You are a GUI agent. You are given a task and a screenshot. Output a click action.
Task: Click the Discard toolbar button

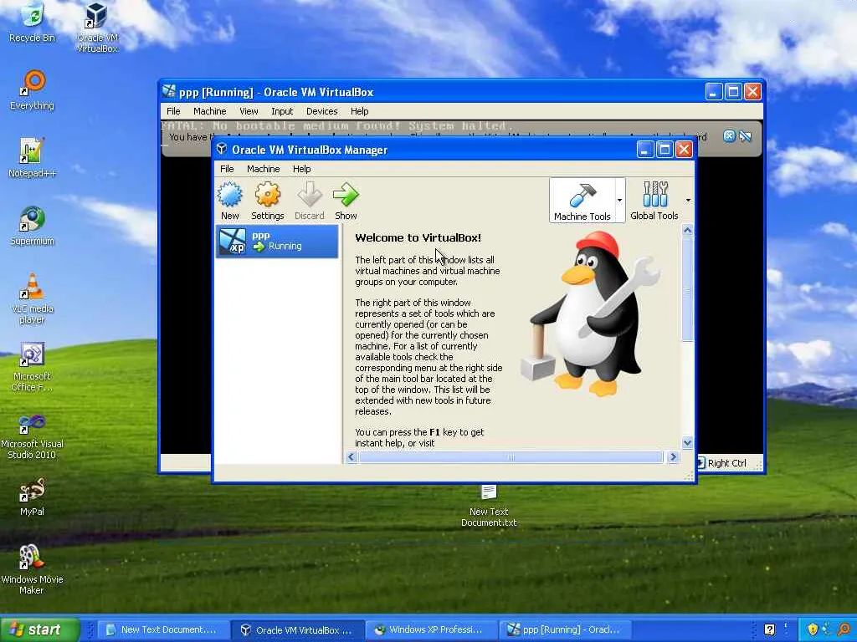(310, 201)
